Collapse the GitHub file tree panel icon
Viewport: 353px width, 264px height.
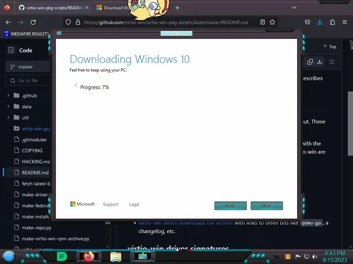11,50
